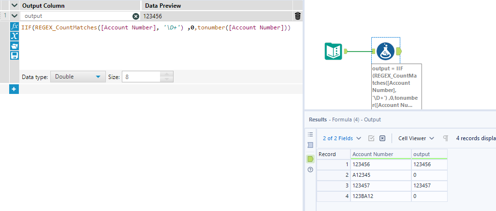
Task: Click the save expression disk icon
Action: pos(15,55)
